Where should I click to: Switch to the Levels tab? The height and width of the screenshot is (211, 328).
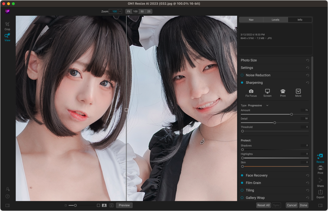pos(275,20)
